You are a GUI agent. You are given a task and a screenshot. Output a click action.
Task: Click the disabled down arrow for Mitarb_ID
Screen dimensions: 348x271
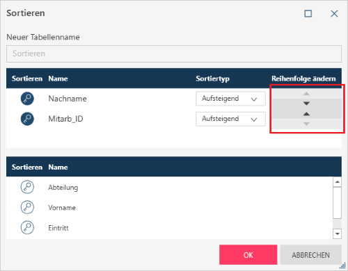[x=306, y=124]
